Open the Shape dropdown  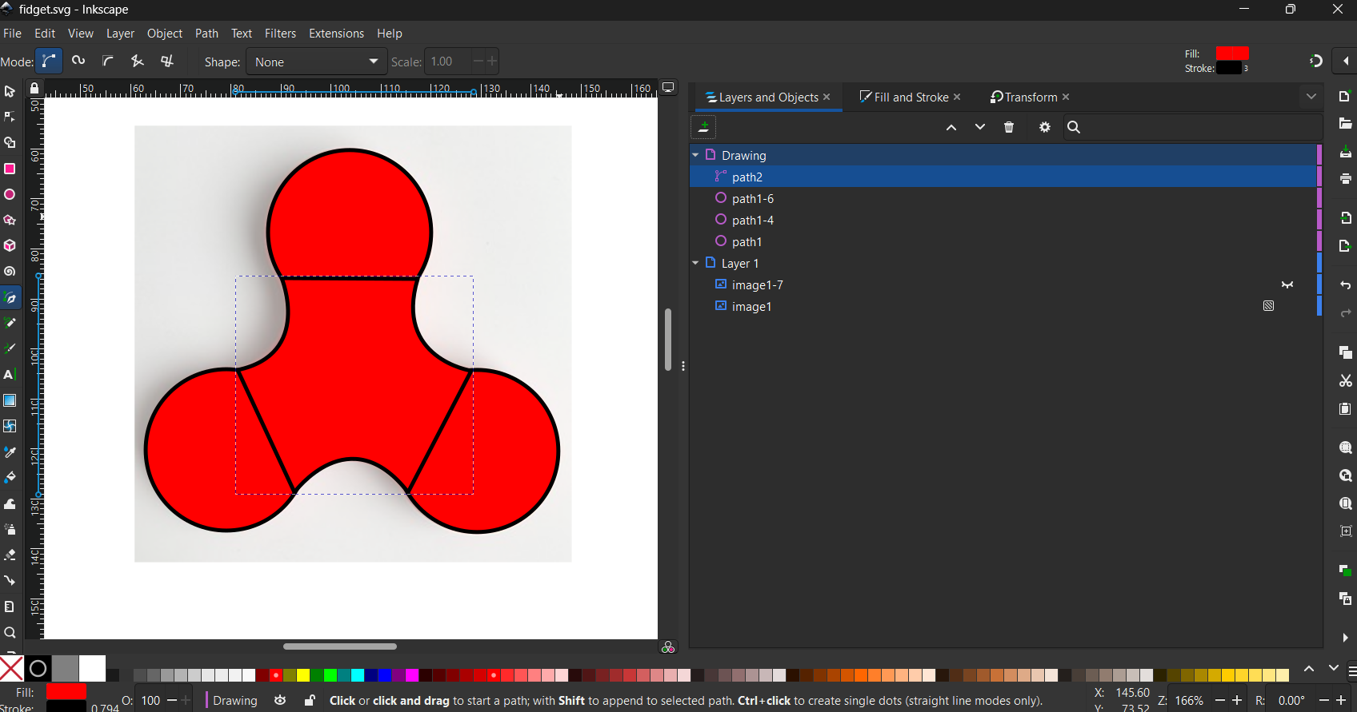coord(316,62)
